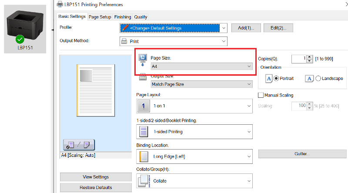The image size is (348, 193).
Task: Click the Scaling percentage input field
Action: (x=299, y=106)
